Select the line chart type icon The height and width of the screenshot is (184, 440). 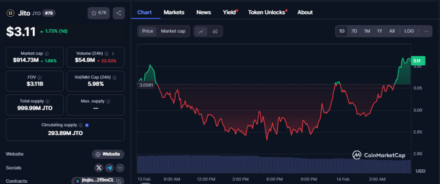(x=201, y=31)
